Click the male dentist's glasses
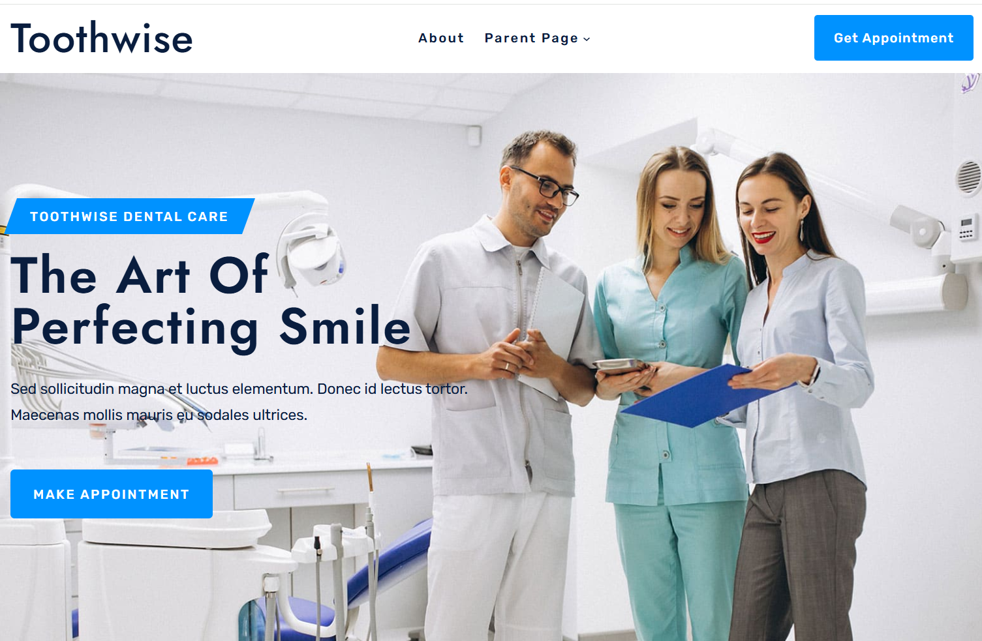The height and width of the screenshot is (641, 982). pyautogui.click(x=545, y=186)
